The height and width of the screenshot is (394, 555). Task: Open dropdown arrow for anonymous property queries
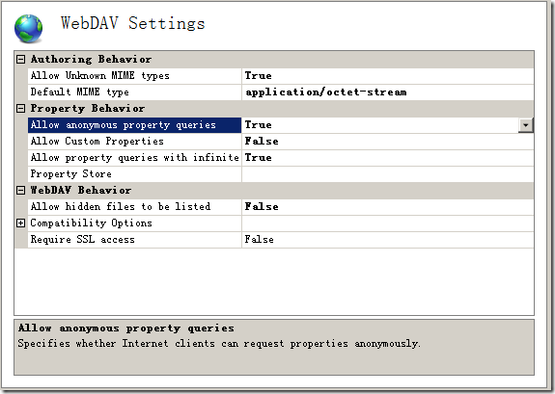526,125
